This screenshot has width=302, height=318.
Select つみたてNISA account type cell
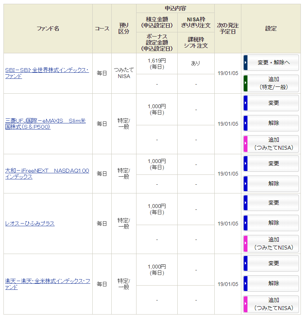(124, 73)
